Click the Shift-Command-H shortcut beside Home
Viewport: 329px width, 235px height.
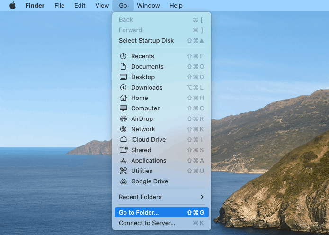[196, 98]
